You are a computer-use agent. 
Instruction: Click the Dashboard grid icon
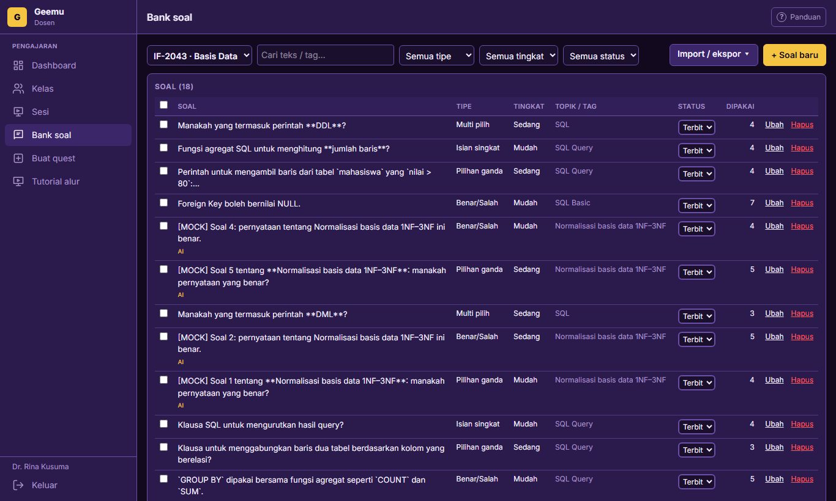coord(18,65)
